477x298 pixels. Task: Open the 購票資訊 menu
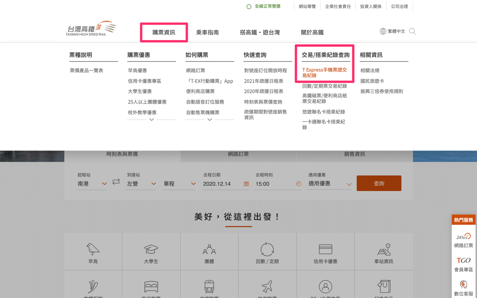click(x=164, y=32)
